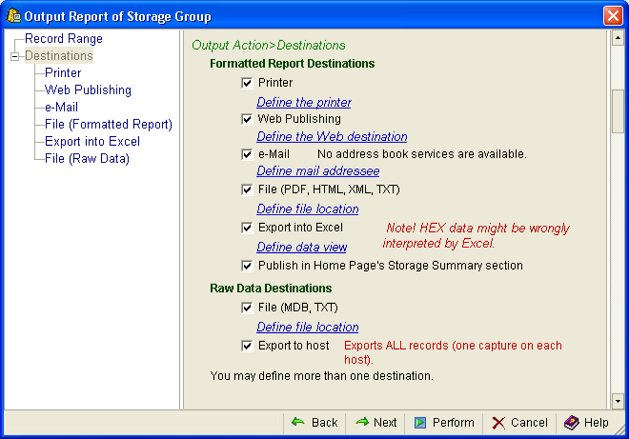Uncheck File (MDB, TXT) raw data checkbox
This screenshot has width=629, height=439.
tap(247, 308)
